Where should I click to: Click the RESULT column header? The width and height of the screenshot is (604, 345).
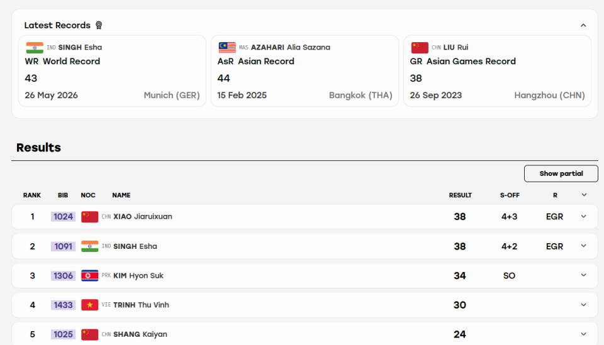point(461,195)
